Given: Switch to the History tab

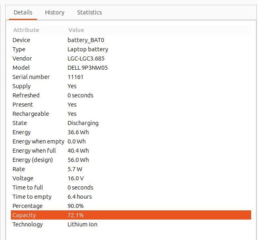Looking at the screenshot, I should (x=55, y=12).
